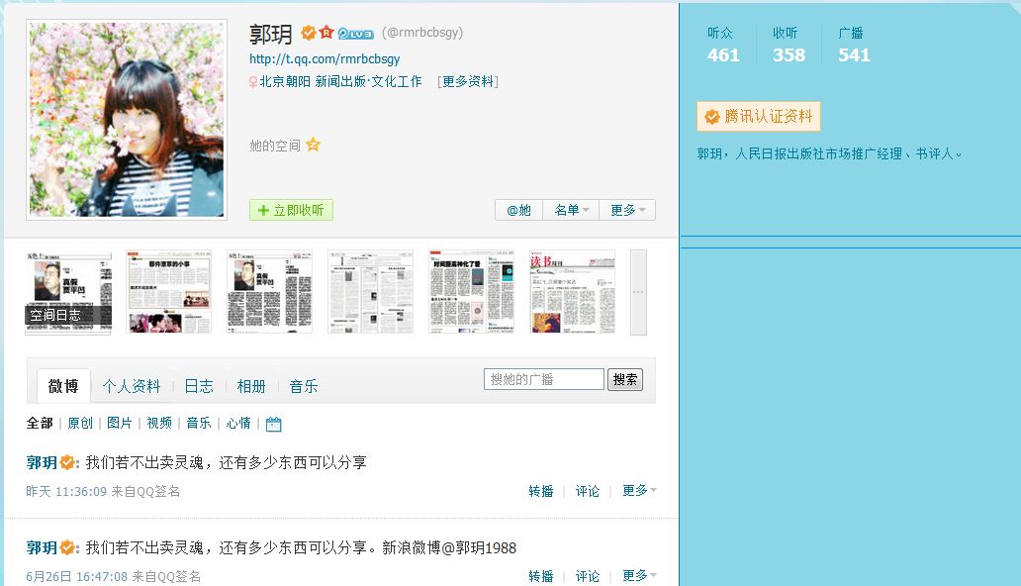Open the 更多 dropdown on yesterday's broadcast
1021x586 pixels.
pos(633,490)
